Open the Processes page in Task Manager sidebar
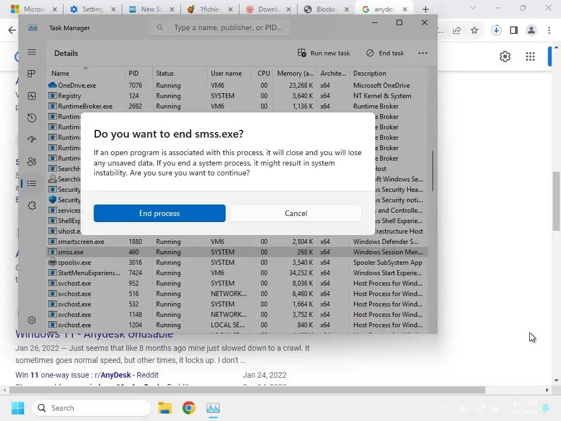 coord(32,74)
